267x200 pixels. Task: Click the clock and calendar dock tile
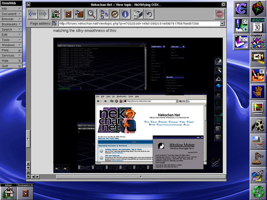coord(258,25)
